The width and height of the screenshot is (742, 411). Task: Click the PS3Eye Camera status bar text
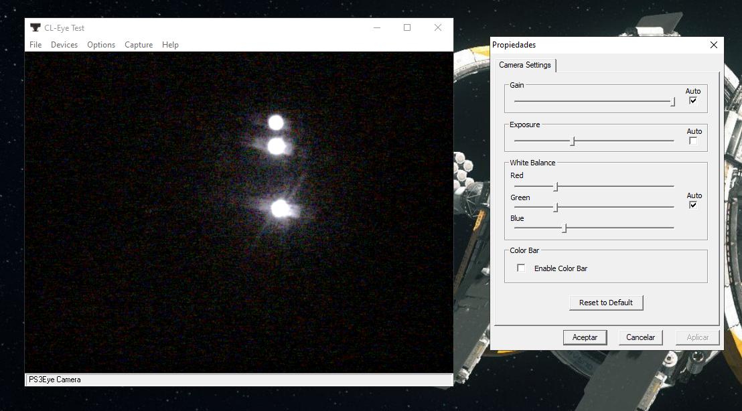point(55,380)
